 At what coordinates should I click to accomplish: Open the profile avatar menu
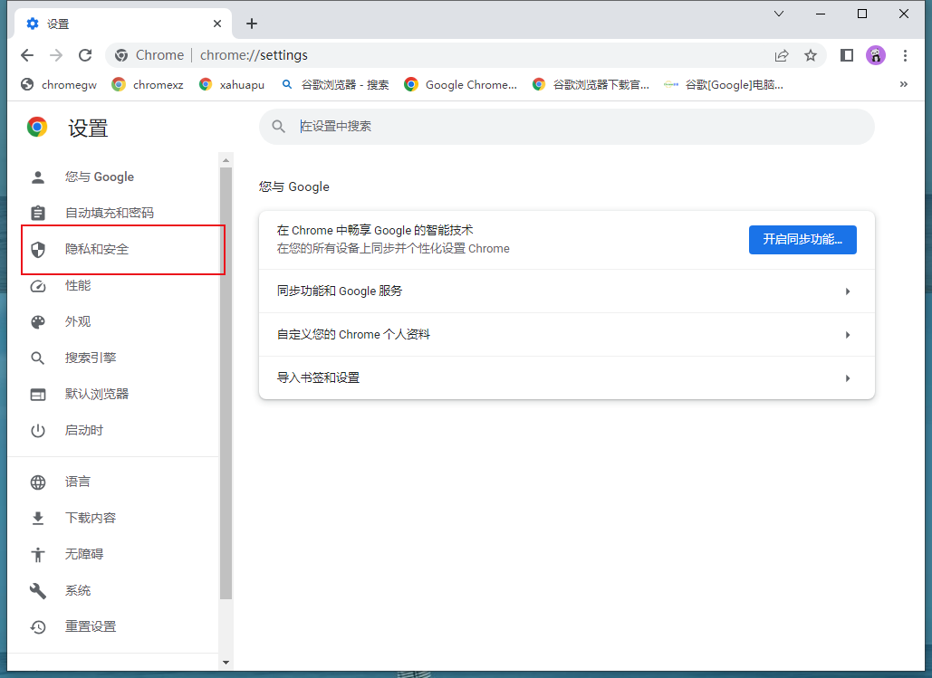pyautogui.click(x=876, y=55)
